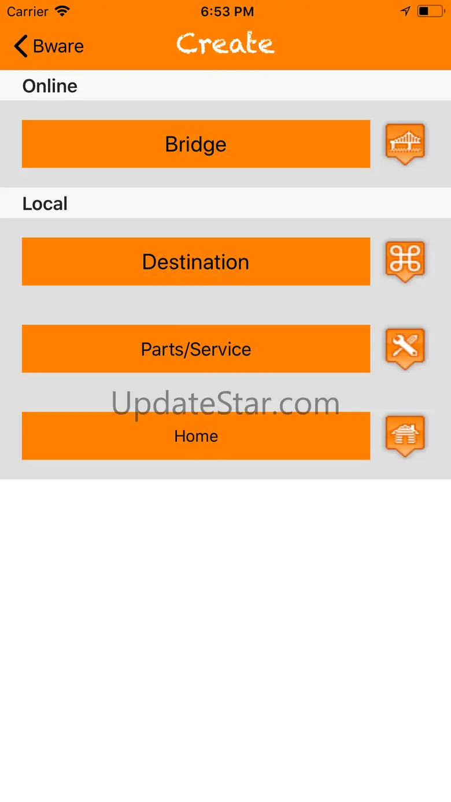Tap the battery indicator icon
The width and height of the screenshot is (451, 802).
point(431,11)
